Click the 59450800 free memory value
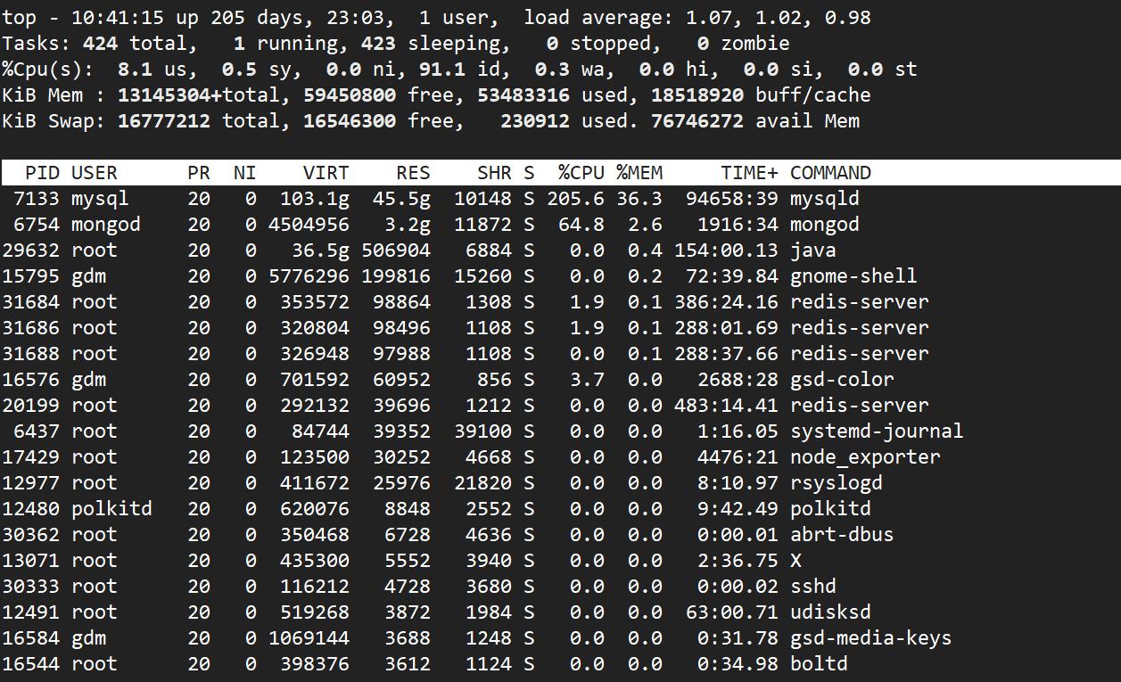This screenshot has height=682, width=1121. pyautogui.click(x=350, y=95)
